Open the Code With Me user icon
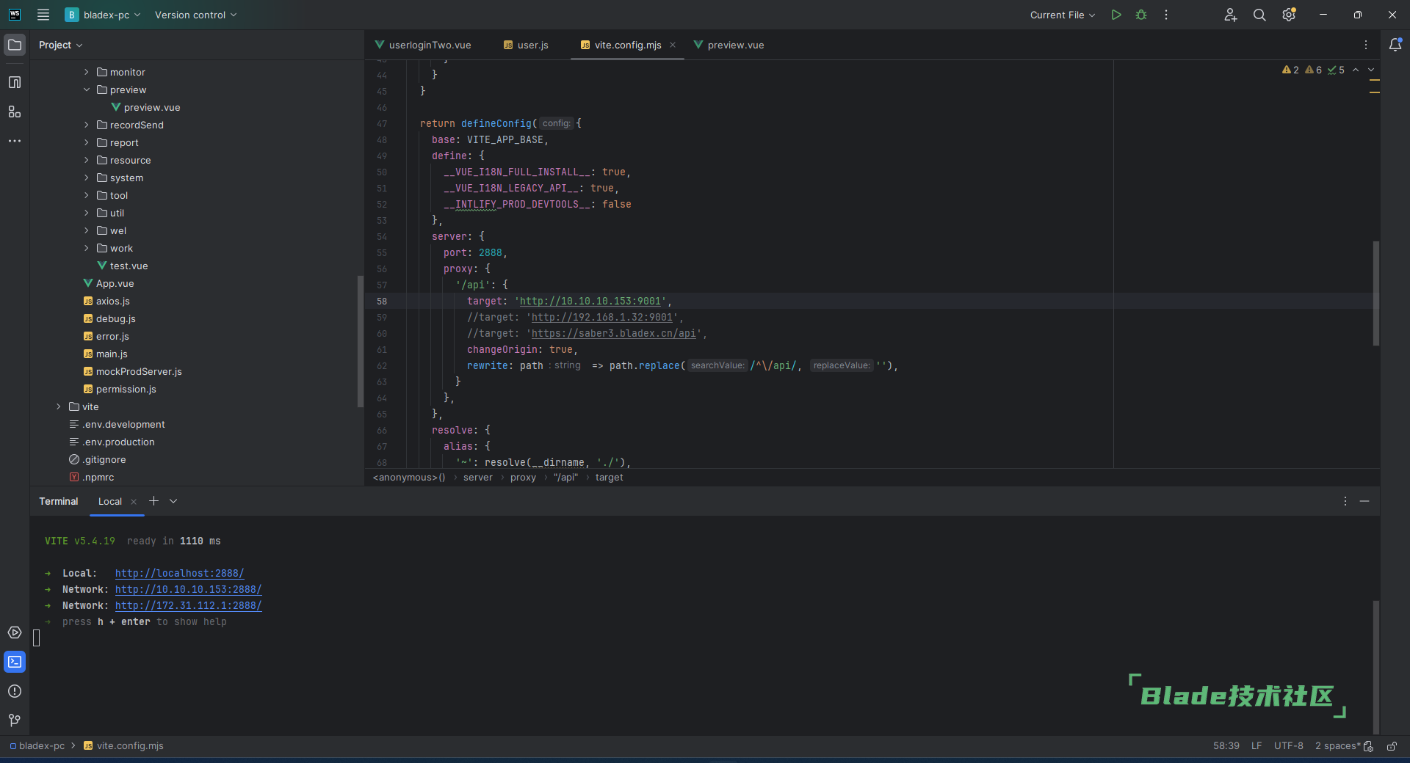The width and height of the screenshot is (1410, 763). point(1231,15)
